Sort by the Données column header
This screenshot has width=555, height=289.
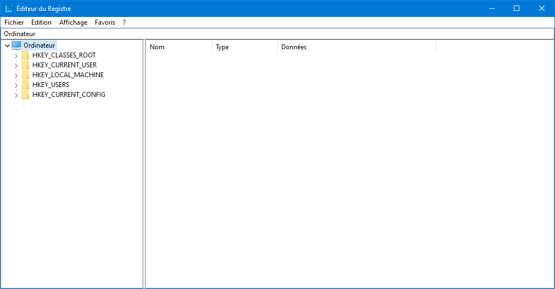[x=357, y=47]
